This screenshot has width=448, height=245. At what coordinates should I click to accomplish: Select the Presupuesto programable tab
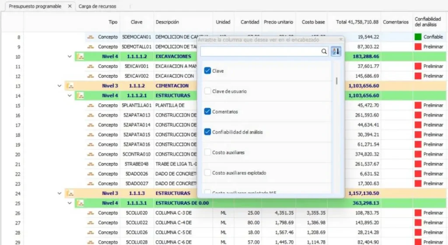pos(35,7)
